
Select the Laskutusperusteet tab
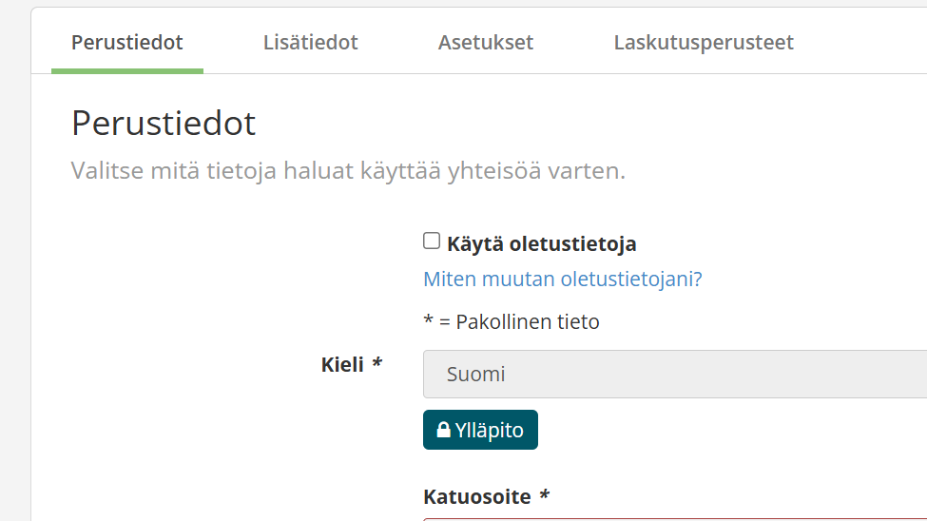tap(704, 43)
